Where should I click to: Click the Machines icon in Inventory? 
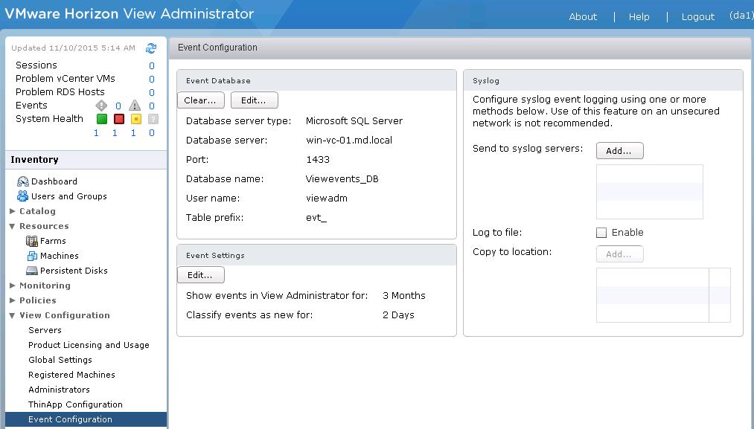[x=32, y=256]
